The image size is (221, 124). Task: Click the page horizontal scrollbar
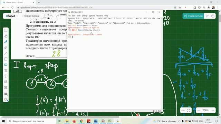click(61, 117)
